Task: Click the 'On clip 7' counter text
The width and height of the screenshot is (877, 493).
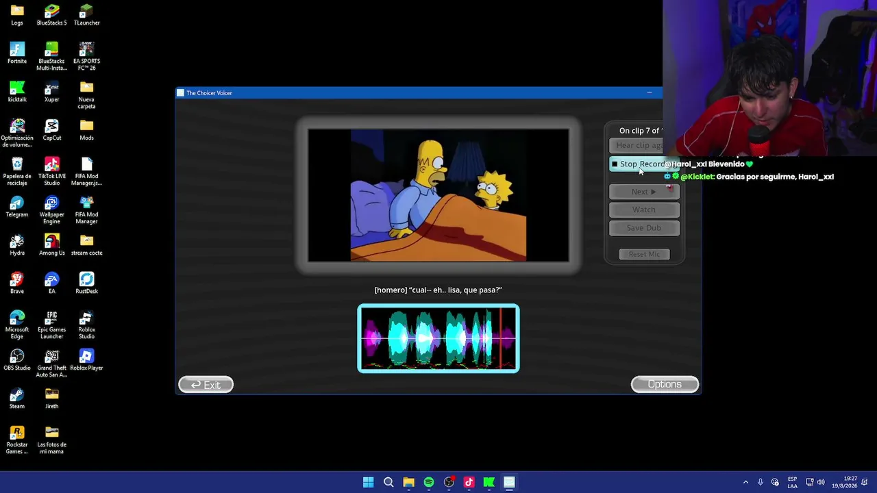Action: pyautogui.click(x=640, y=131)
